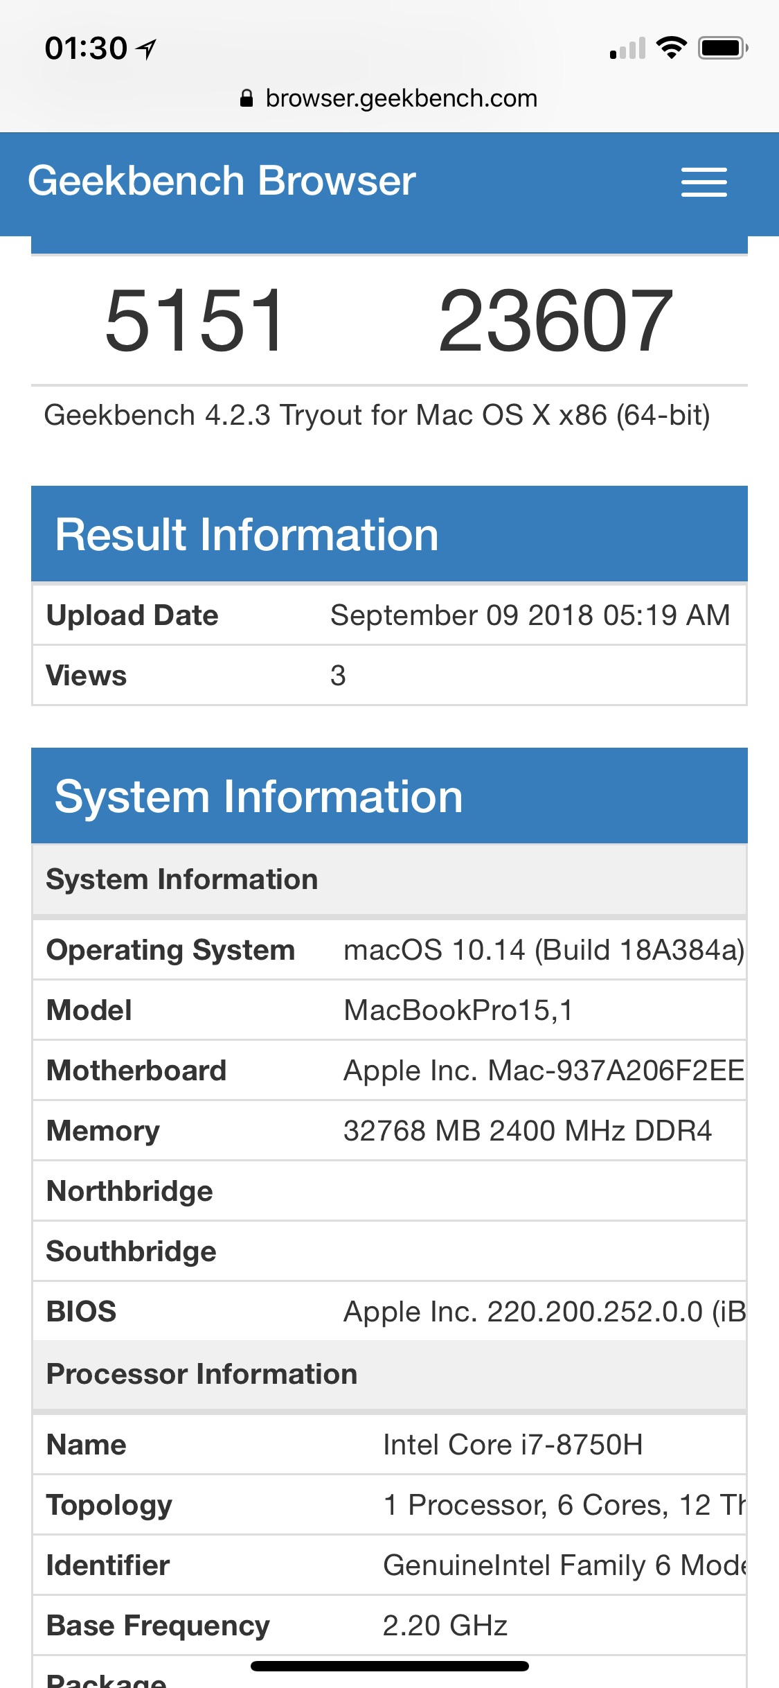
Task: Tap the Intel Core i7-8750H name
Action: [513, 1445]
